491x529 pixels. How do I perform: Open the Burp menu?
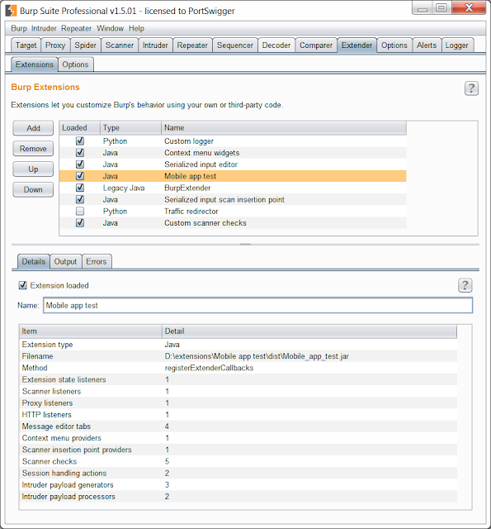[19, 28]
